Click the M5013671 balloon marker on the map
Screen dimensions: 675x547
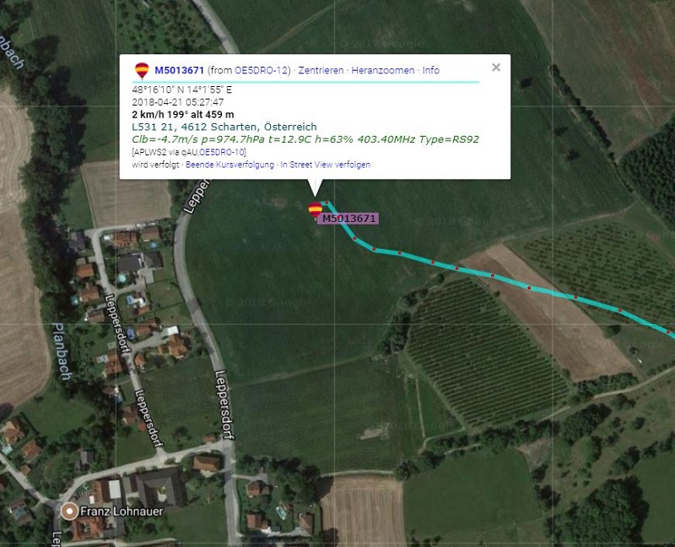pyautogui.click(x=315, y=210)
